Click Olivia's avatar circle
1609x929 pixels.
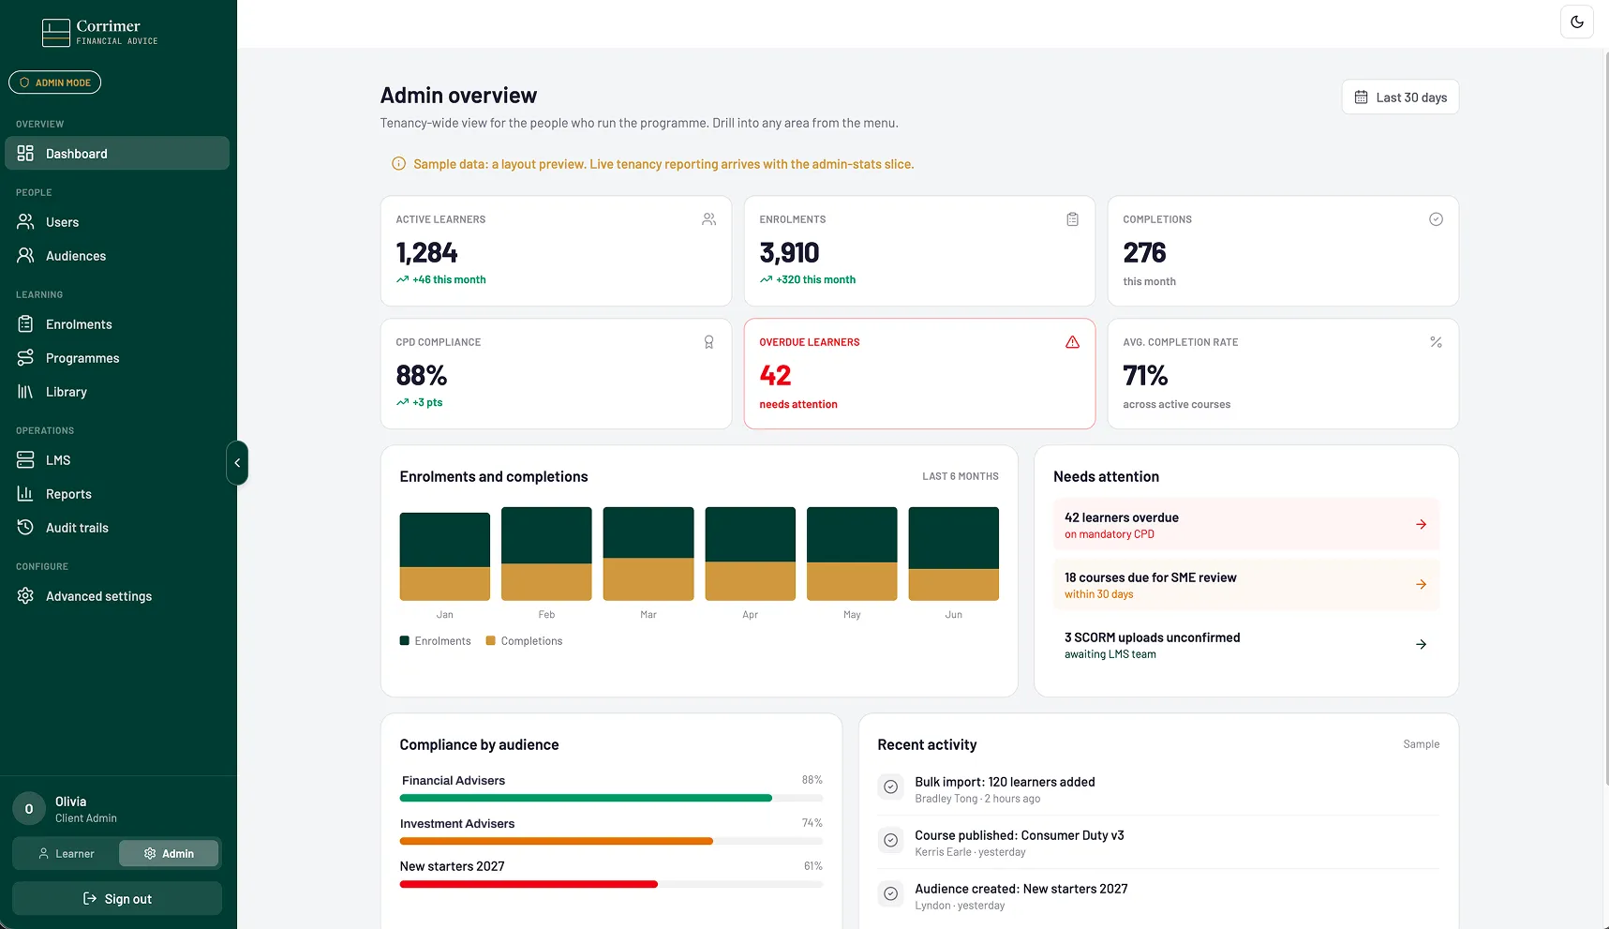(x=29, y=809)
